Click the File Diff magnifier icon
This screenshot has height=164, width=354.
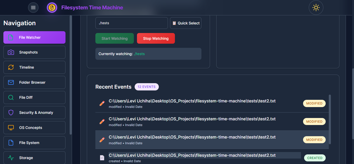pos(11,97)
